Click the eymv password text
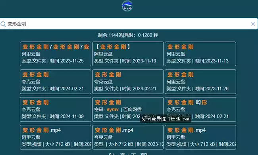 113,110
